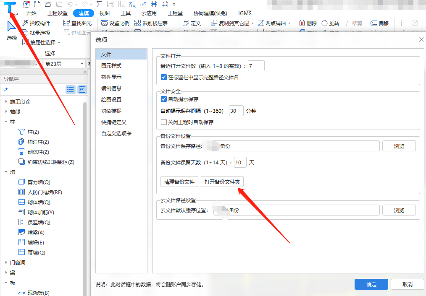Viewport: 426px width, 296px height.
Task: Click 最近打开文件数 input field
Action: [256, 66]
